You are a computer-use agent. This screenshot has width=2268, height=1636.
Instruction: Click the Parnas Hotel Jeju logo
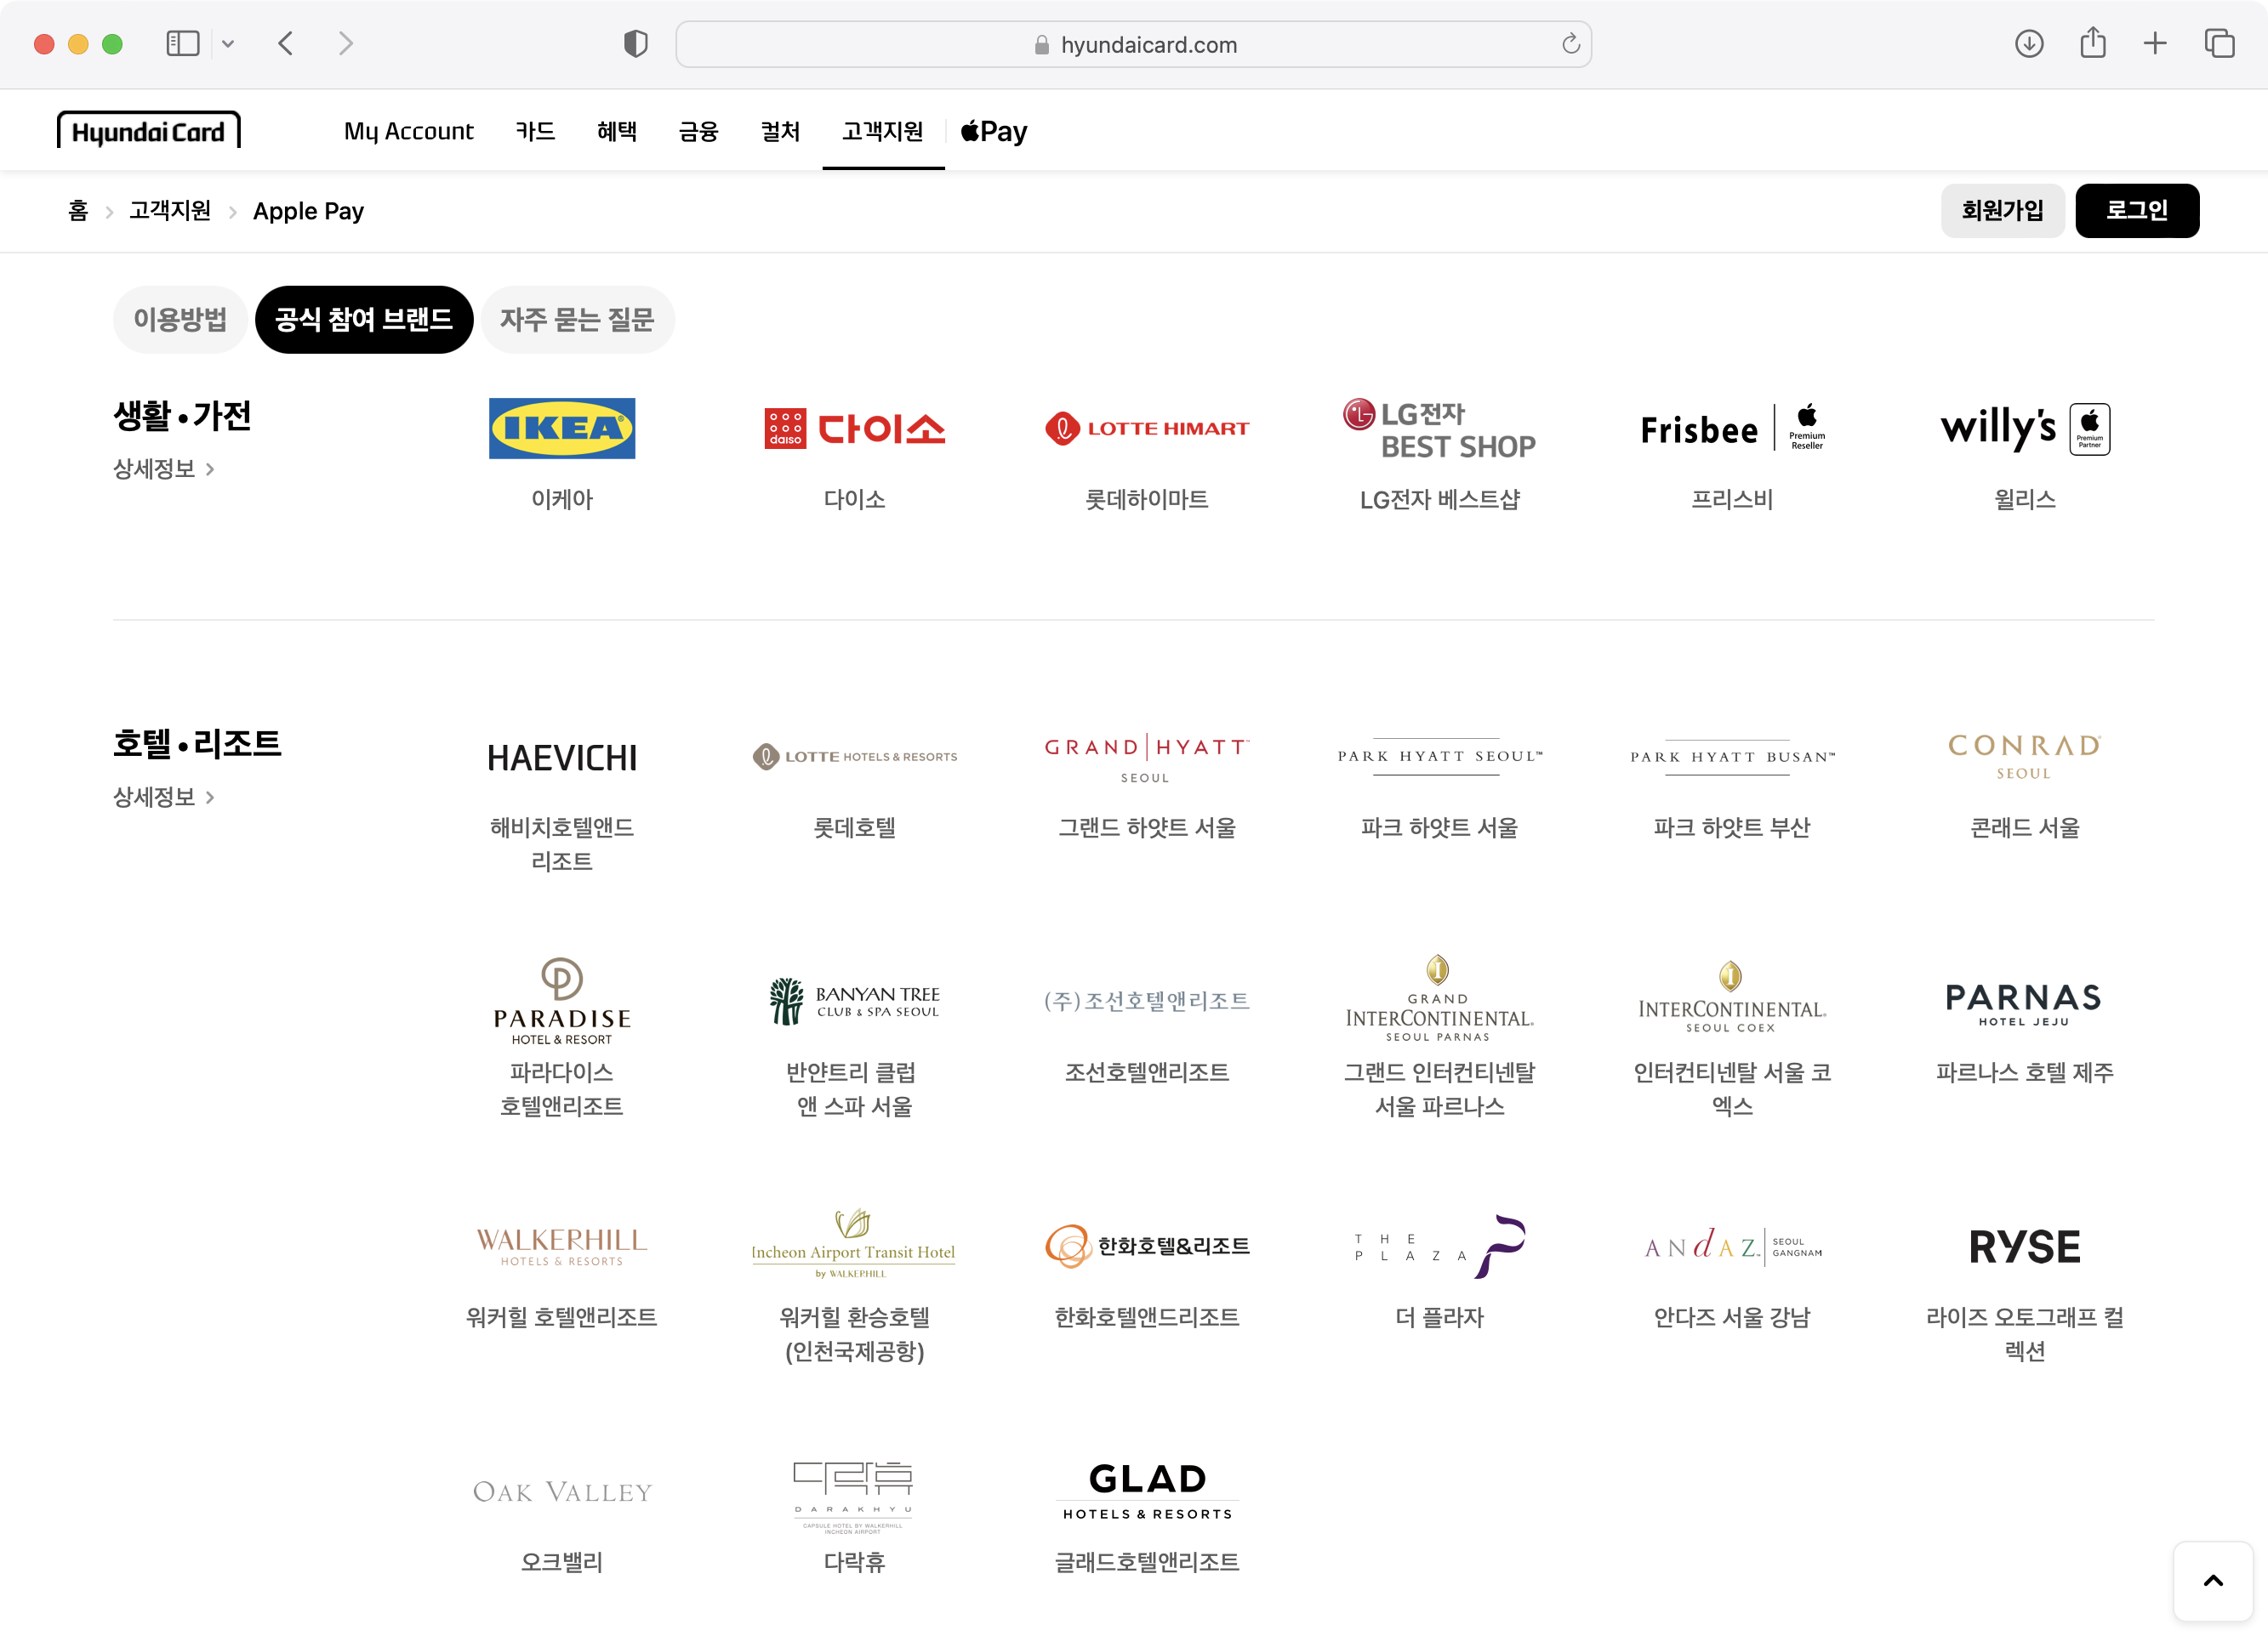pos(2025,1004)
